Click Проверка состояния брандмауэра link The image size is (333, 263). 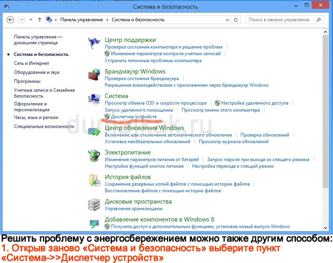coord(142,78)
